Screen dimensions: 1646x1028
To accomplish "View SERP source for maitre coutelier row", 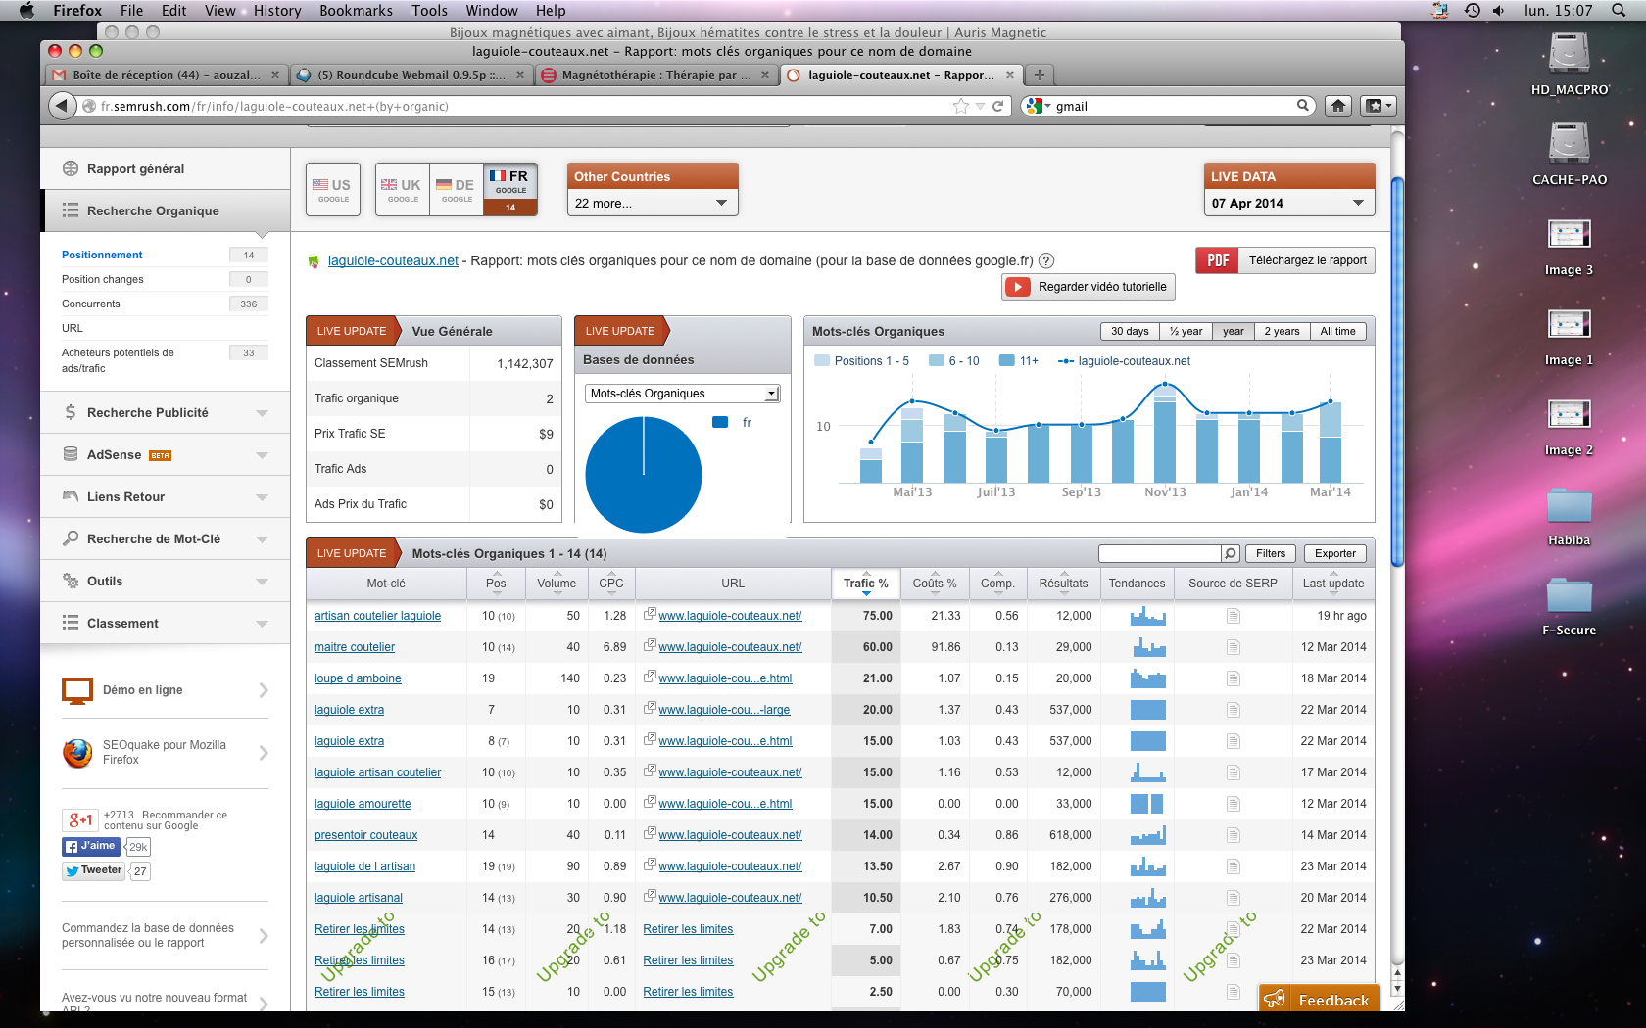I will (x=1233, y=647).
